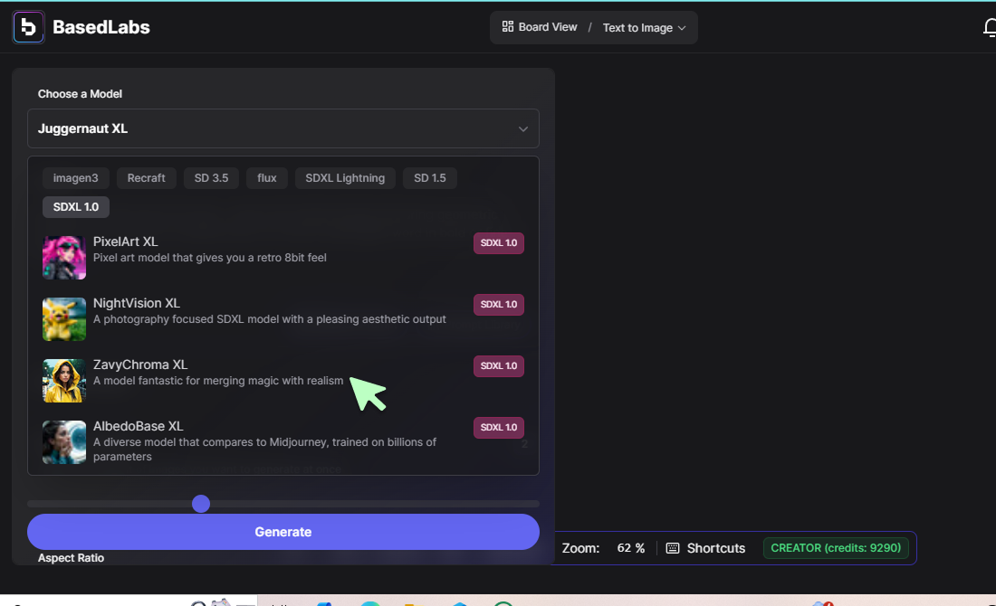This screenshot has height=606, width=996.
Task: Click SDXL 1.0 badge on PixelArt XL row
Action: 499,243
